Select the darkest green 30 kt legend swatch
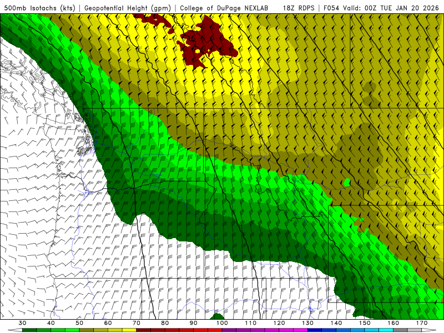 tap(29, 330)
